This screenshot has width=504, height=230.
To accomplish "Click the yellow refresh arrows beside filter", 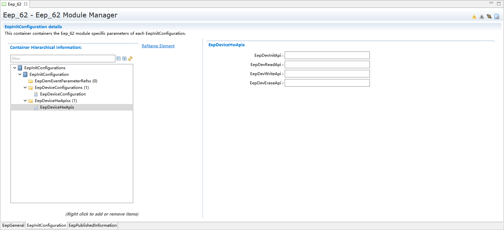I will tap(130, 58).
